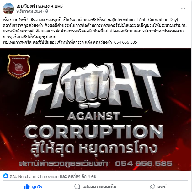Click the police station shield logo
This screenshot has height=192, width=192.
click(x=19, y=67)
